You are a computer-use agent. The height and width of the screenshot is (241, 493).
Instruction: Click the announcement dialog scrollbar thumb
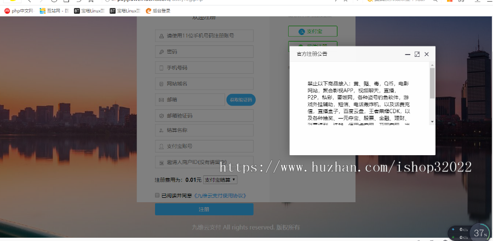432,83
